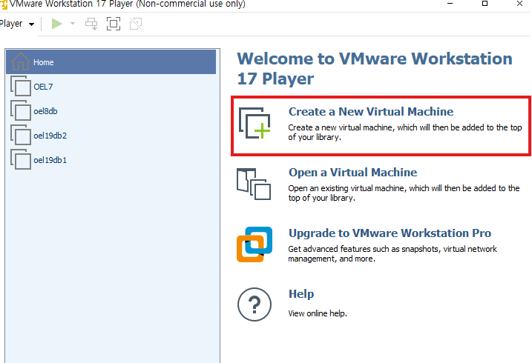Minimize the VMware Workstation Player window
Image resolution: width=532 pixels, height=363 pixels.
tap(450, 4)
